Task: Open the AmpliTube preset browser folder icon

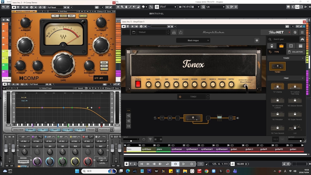Action: click(x=134, y=32)
